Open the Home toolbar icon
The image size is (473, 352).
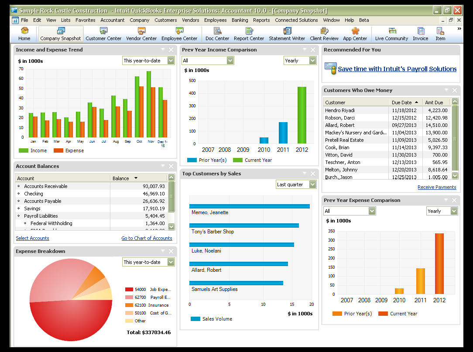pyautogui.click(x=24, y=34)
